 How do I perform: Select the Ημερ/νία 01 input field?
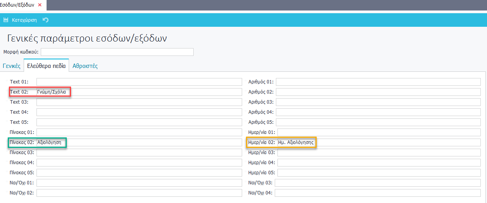[379, 132]
